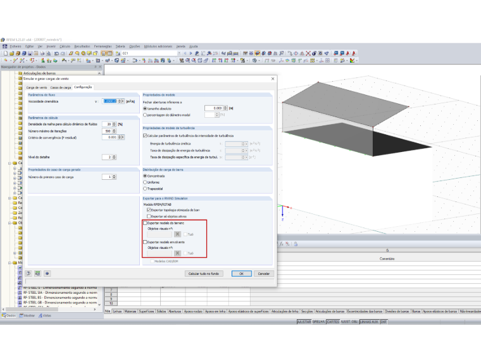This screenshot has width=481, height=361.
Task: Toggle the table panel icon
Action: pyautogui.click(x=109, y=53)
